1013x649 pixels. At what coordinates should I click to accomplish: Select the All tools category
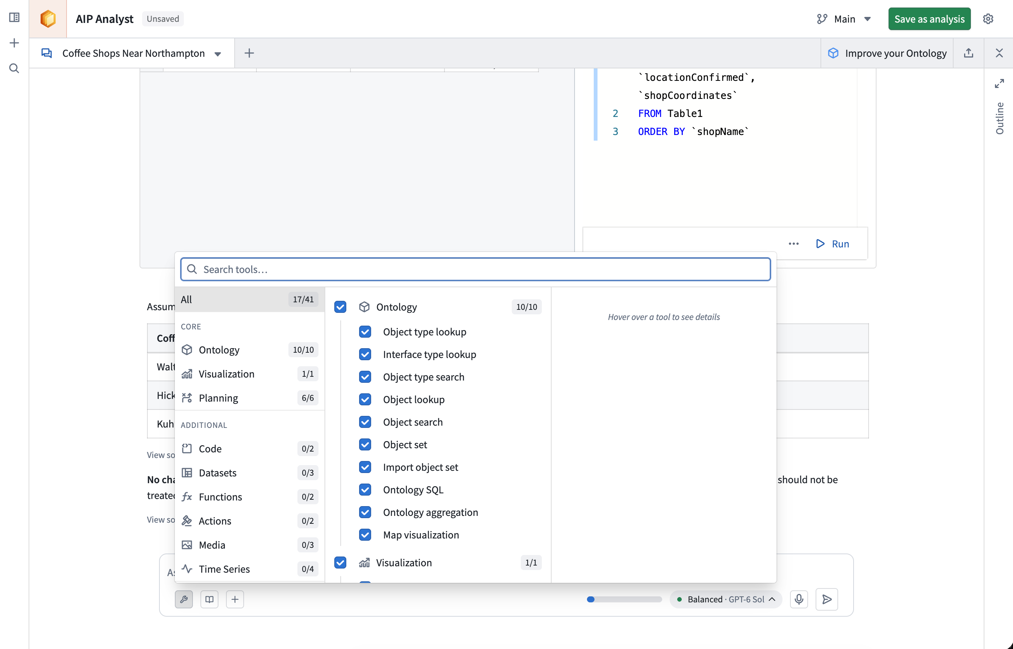point(249,299)
